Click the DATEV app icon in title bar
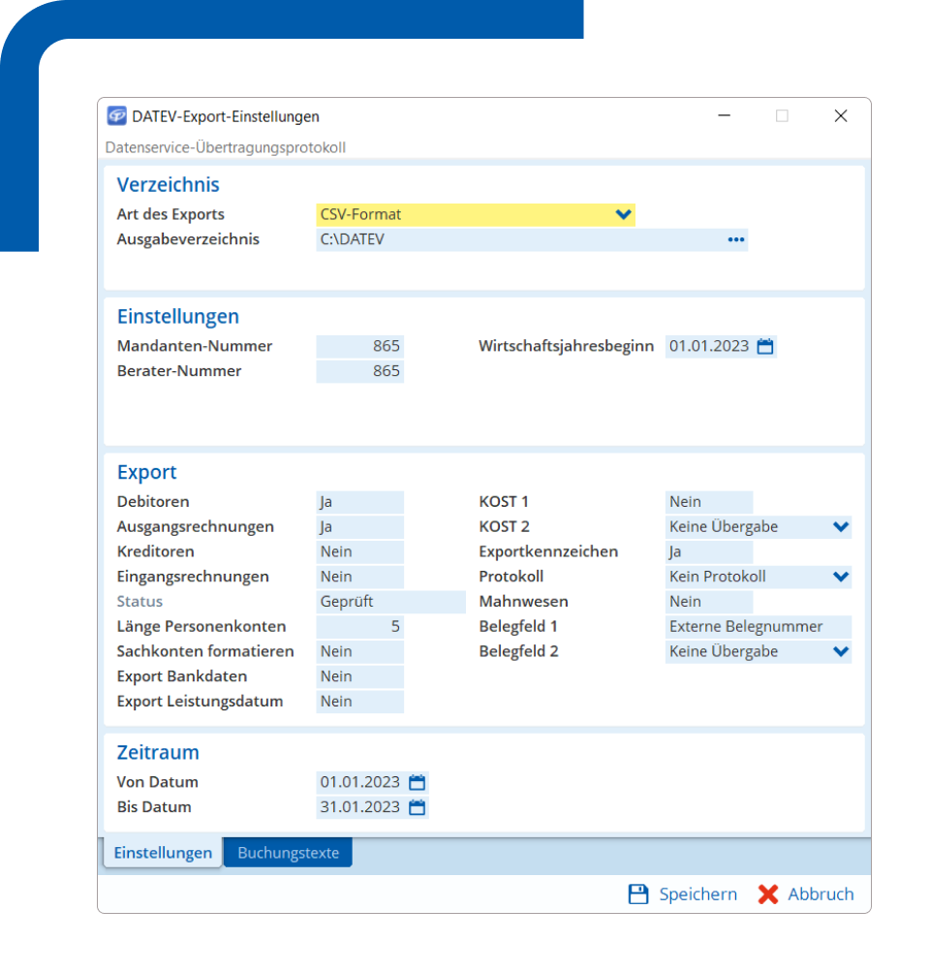The image size is (930, 972). [116, 116]
